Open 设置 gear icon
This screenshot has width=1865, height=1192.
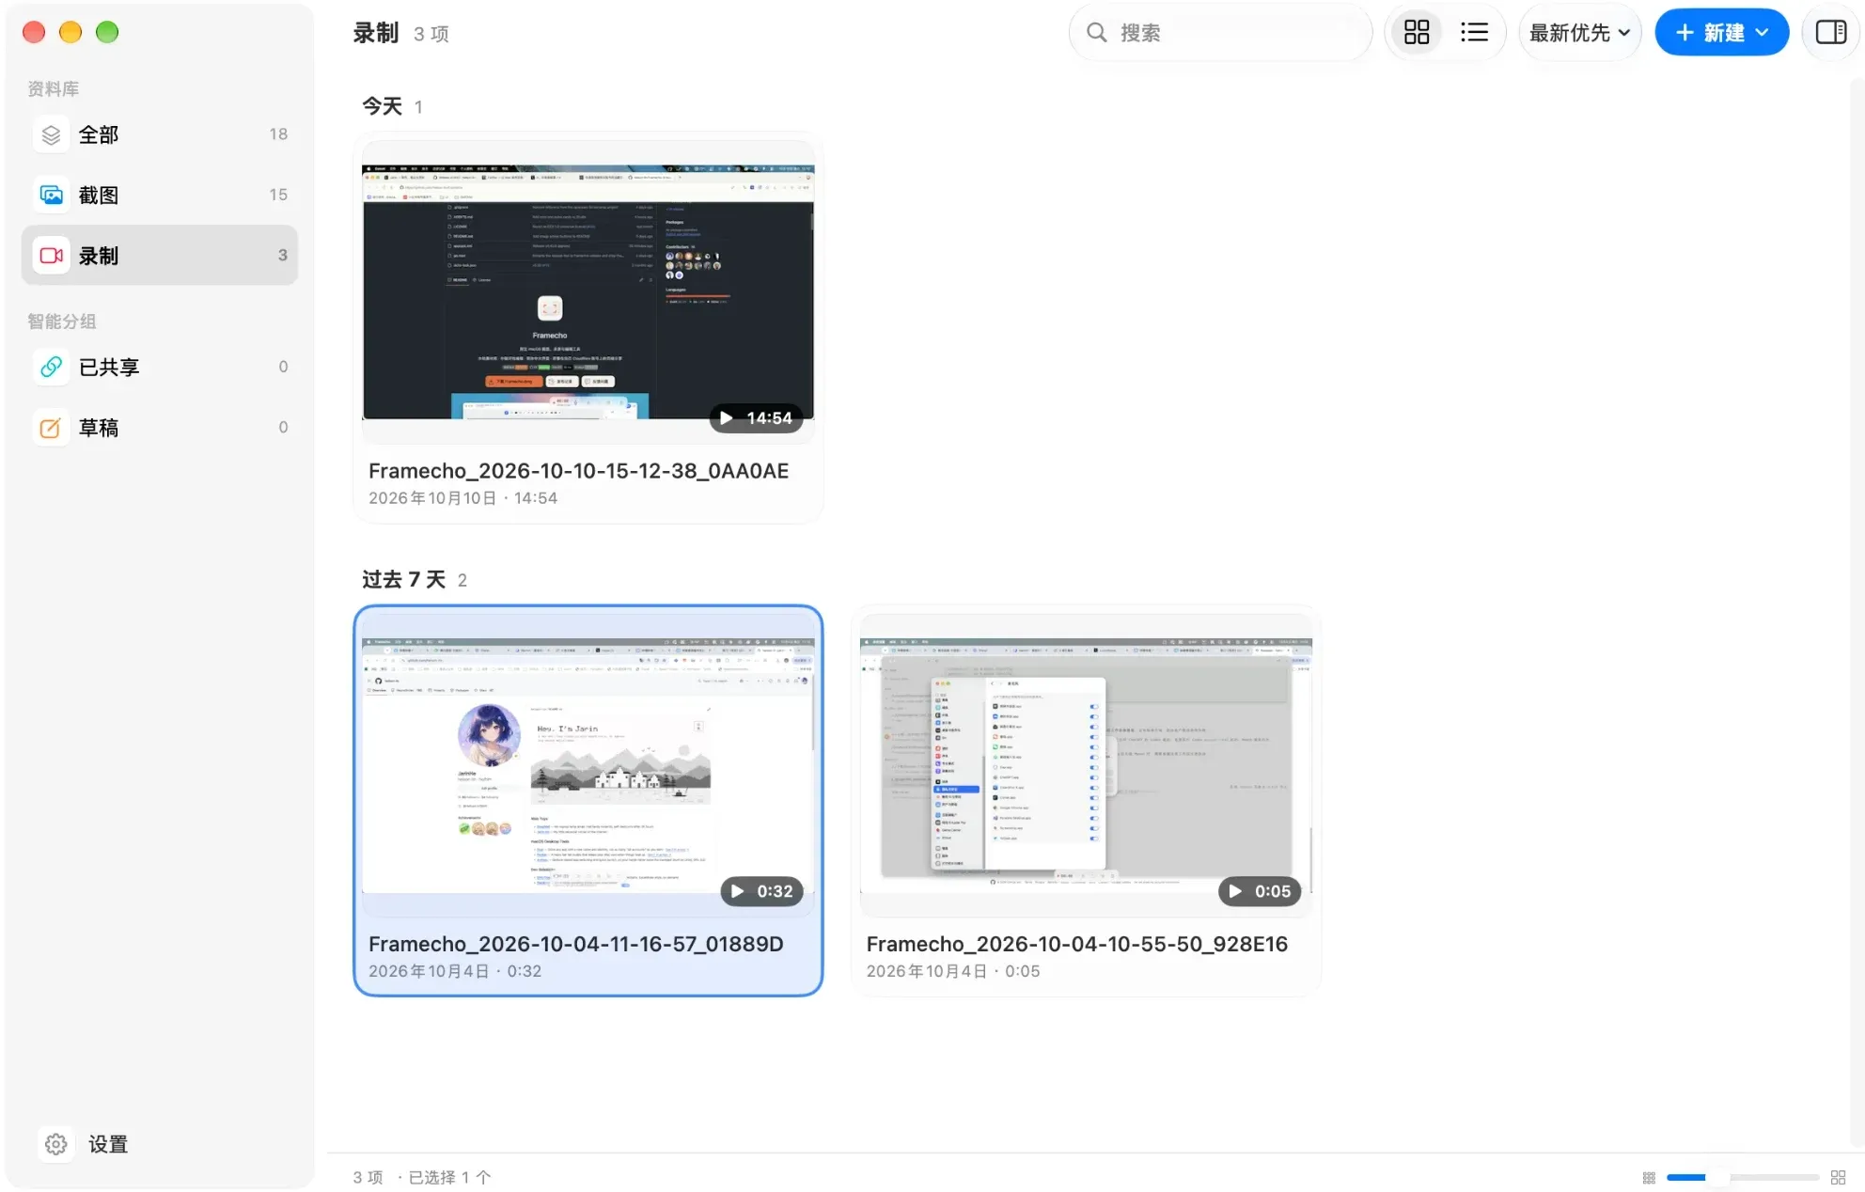(x=56, y=1144)
